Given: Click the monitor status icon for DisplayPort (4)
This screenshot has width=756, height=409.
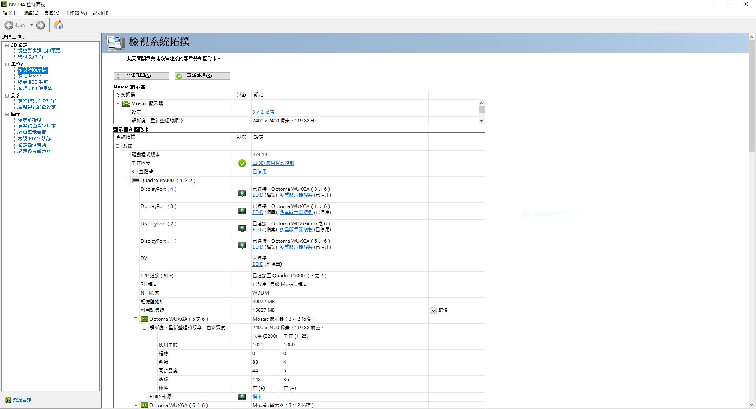Looking at the screenshot, I should [x=242, y=193].
